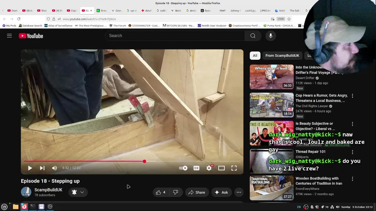This screenshot has height=211, width=376.
Task: Share the video
Action: pos(197,192)
